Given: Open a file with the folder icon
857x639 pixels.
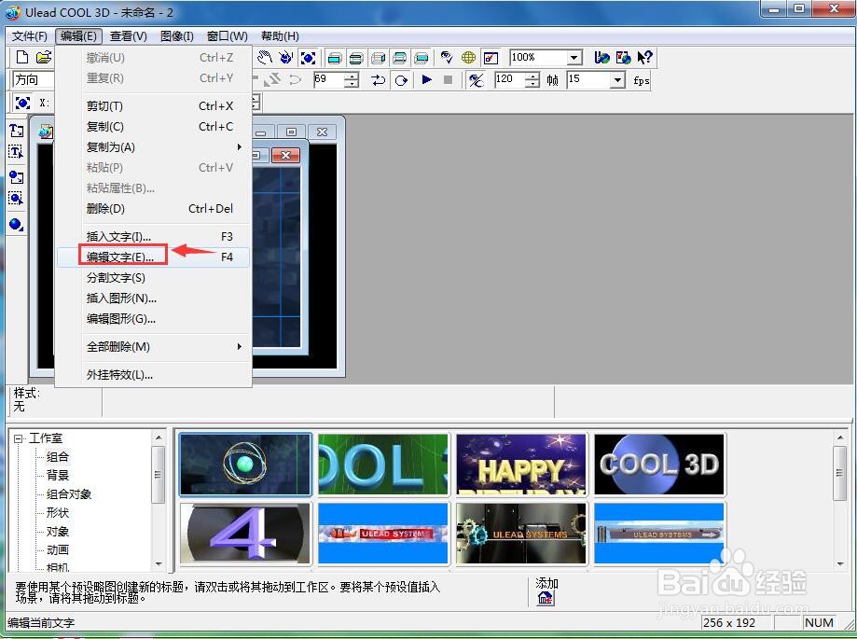Looking at the screenshot, I should (x=44, y=57).
